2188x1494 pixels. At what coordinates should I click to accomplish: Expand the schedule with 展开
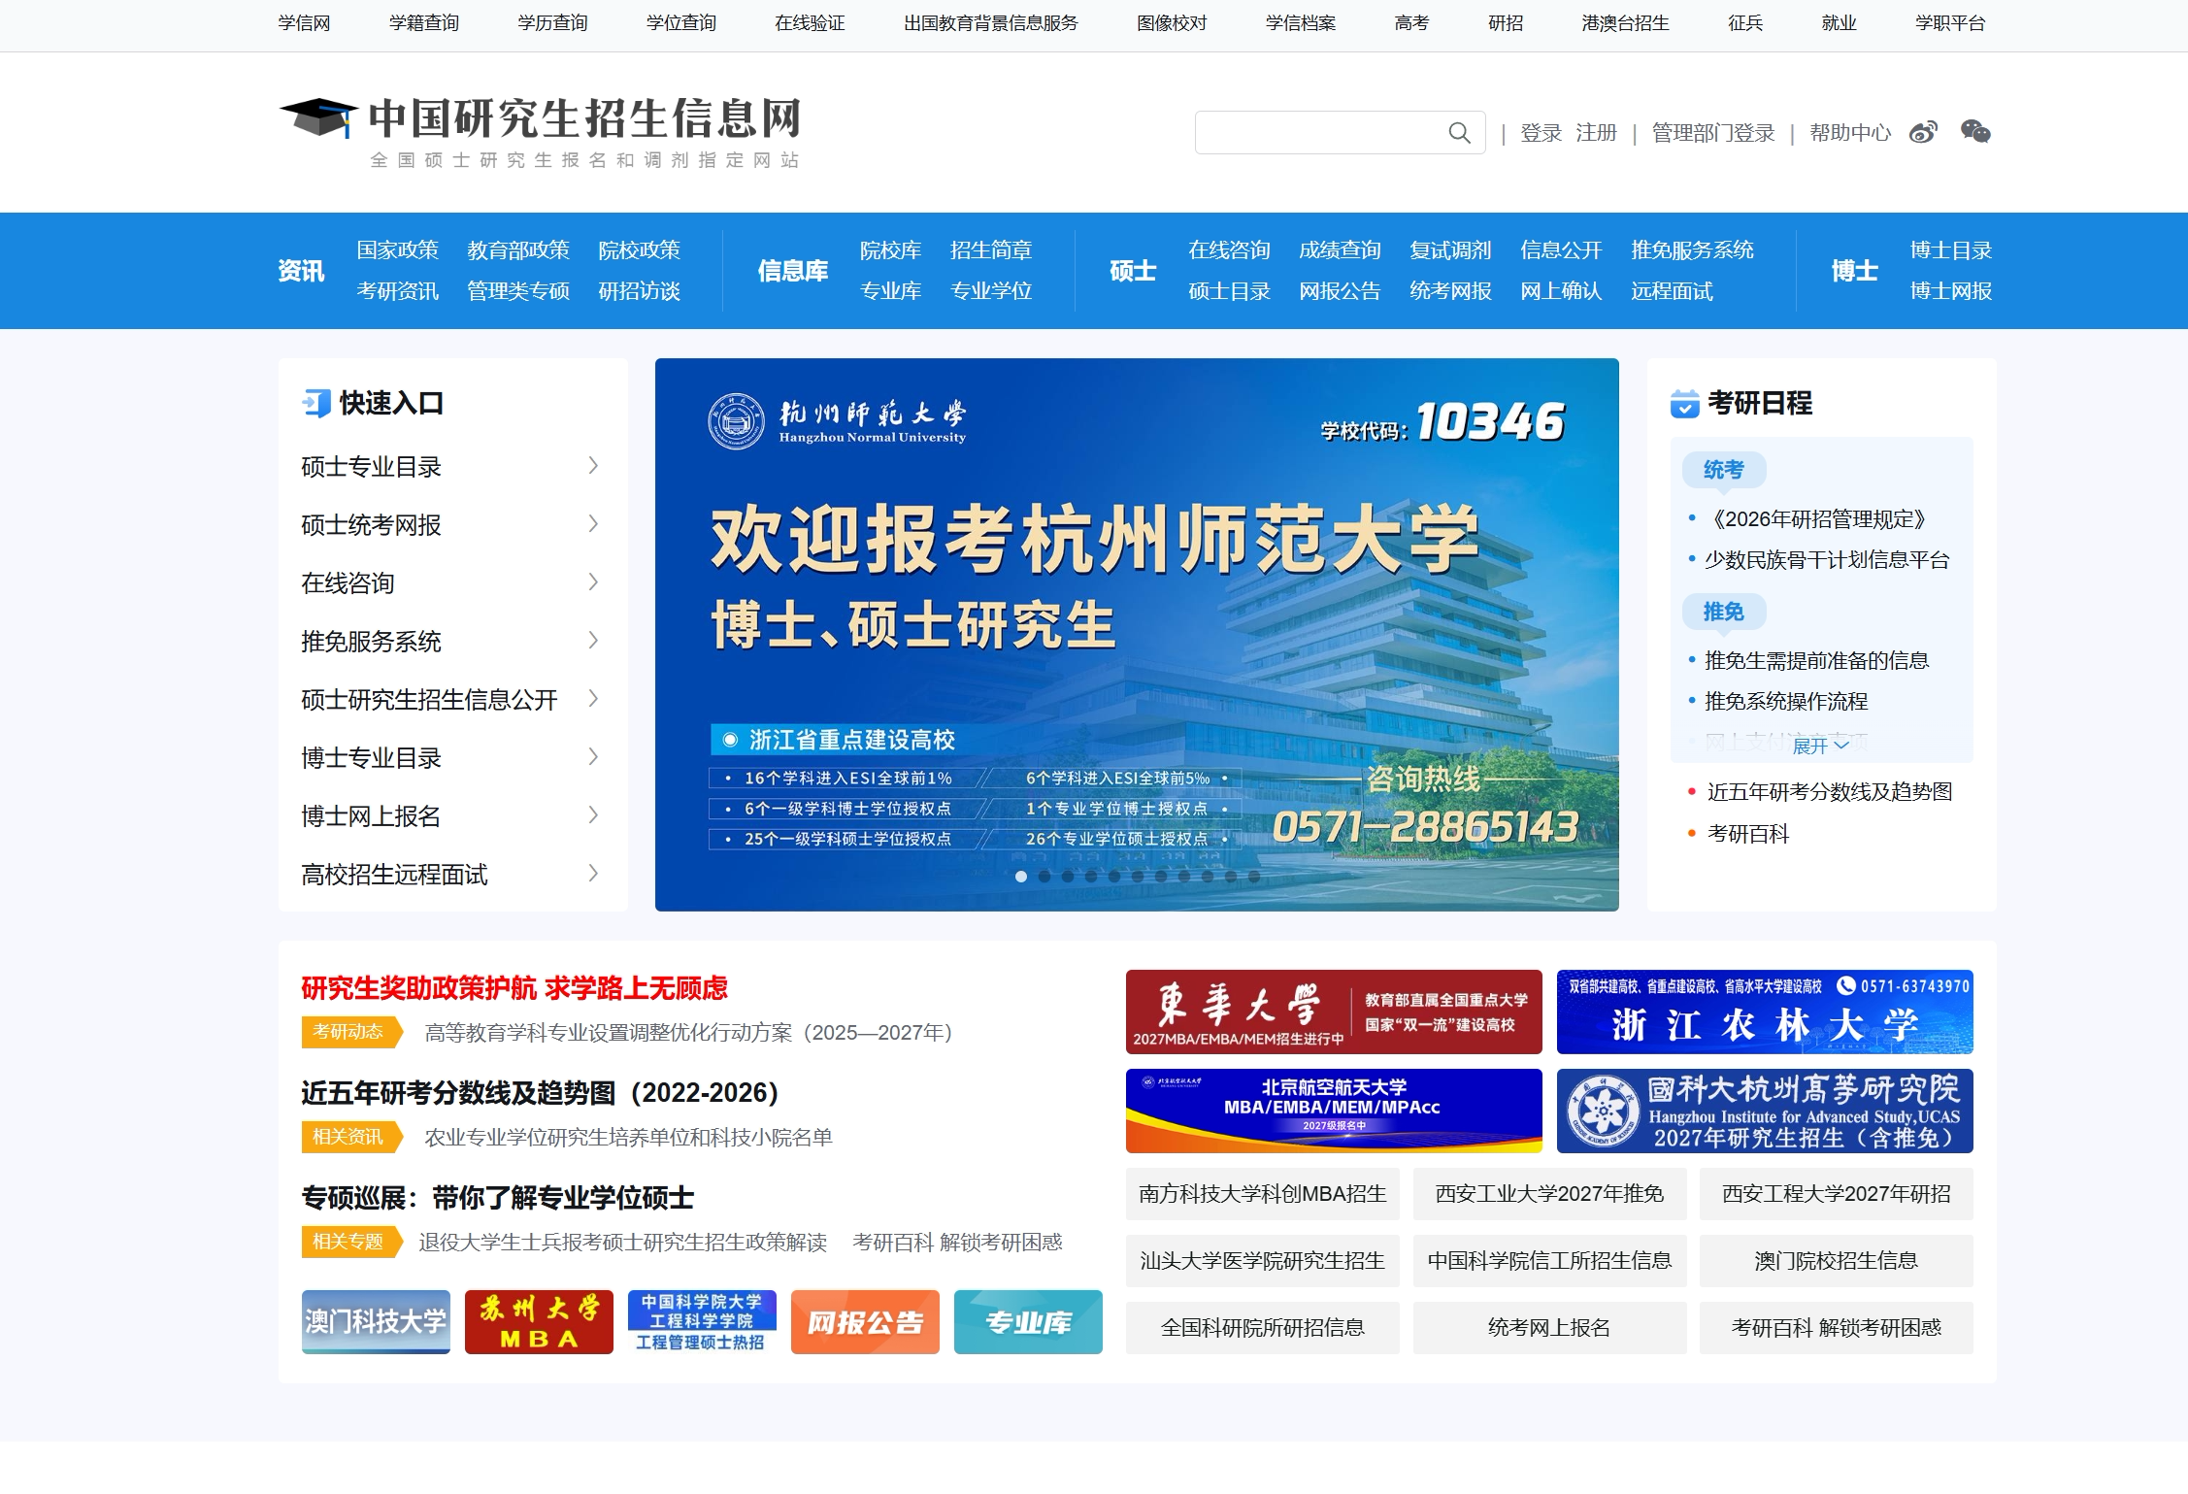click(1820, 746)
